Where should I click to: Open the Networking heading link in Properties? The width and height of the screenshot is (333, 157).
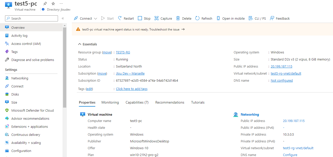pyautogui.click(x=250, y=114)
